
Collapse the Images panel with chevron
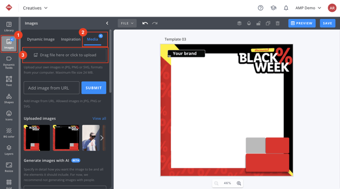tap(107, 23)
